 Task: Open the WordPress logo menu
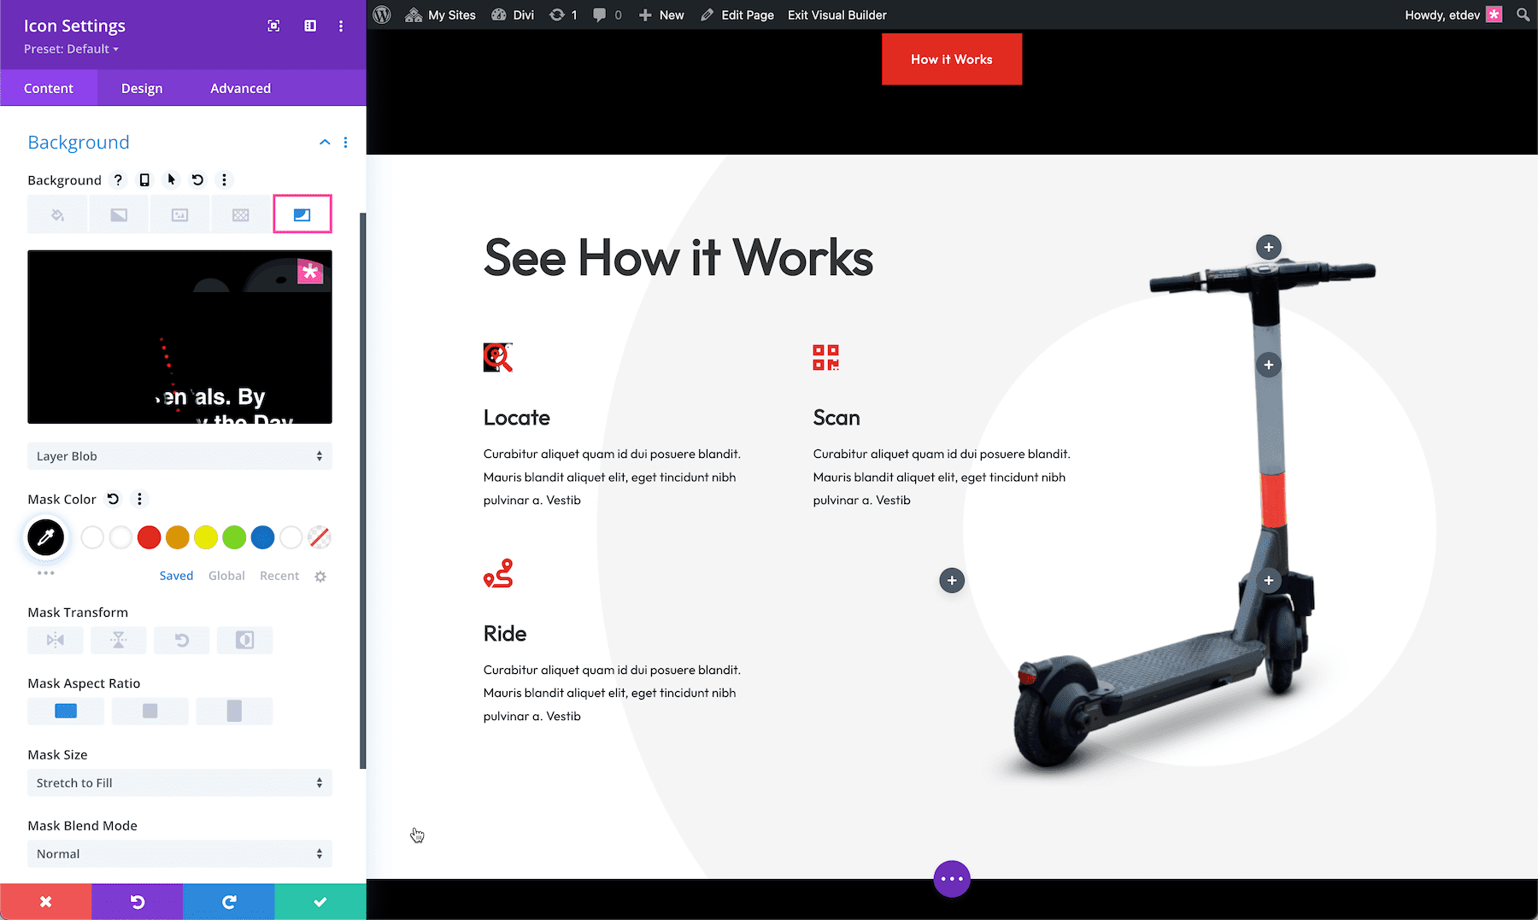382,15
